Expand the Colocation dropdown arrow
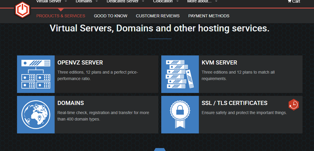Image resolution: width=314 pixels, height=151 pixels. [x=177, y=1]
